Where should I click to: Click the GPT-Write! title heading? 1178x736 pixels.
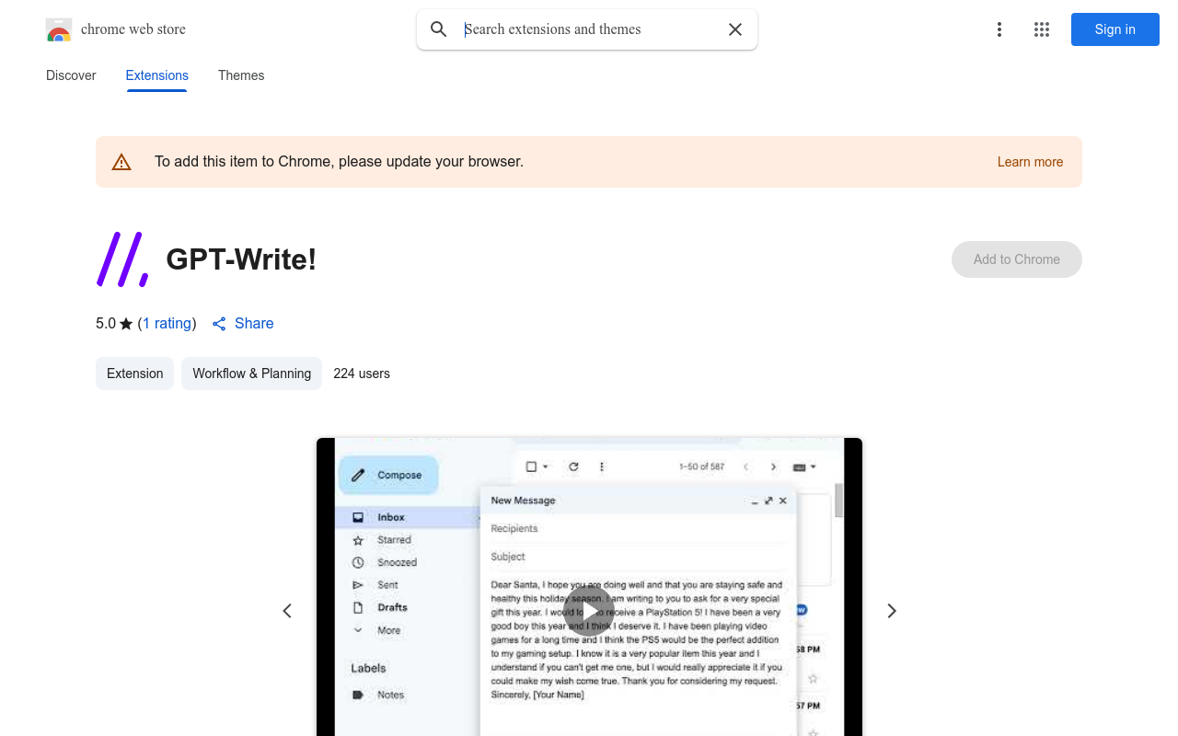(x=241, y=259)
